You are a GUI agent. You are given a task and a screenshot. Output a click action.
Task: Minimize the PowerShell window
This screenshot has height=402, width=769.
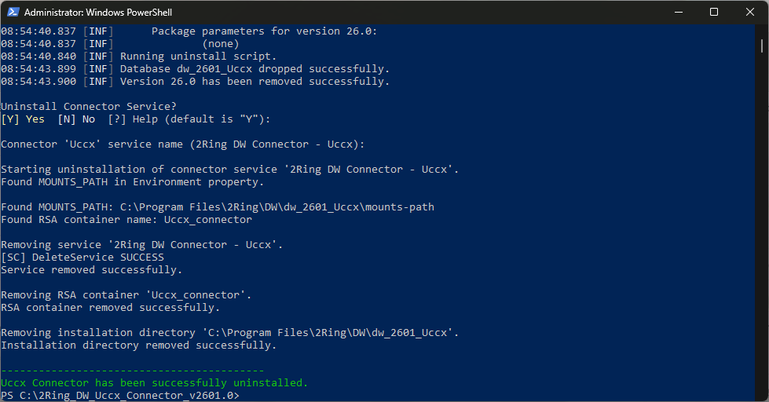point(677,12)
